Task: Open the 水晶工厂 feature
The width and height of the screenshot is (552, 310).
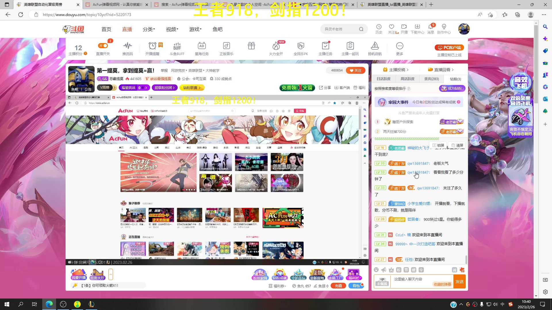Action: coord(335,275)
